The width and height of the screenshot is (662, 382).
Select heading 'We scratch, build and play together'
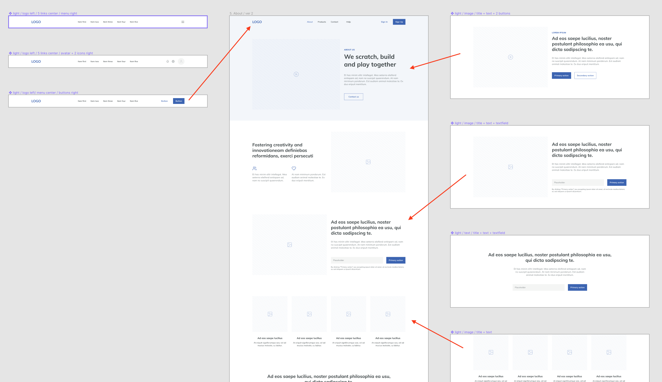370,61
